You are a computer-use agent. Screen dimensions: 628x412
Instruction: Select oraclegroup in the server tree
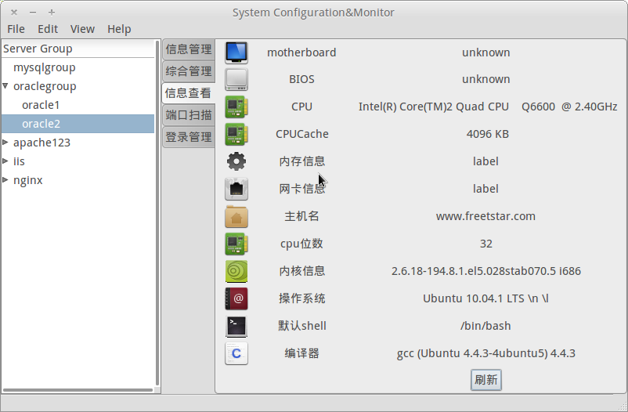45,86
